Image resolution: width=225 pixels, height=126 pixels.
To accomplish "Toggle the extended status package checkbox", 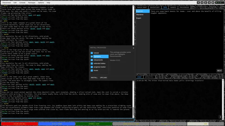I will click(92, 64).
